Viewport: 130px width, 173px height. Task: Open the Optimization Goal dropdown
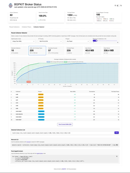(23, 41)
